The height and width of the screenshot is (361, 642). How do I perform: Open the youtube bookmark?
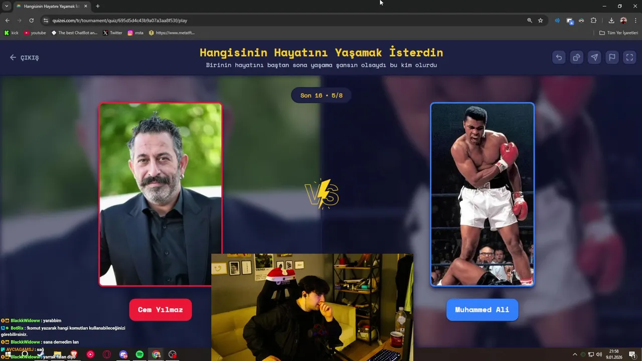click(x=35, y=33)
